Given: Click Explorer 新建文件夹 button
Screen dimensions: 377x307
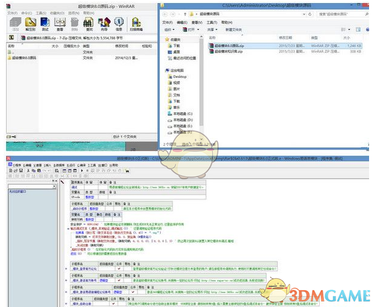Looking at the screenshot, I should click(x=233, y=30).
